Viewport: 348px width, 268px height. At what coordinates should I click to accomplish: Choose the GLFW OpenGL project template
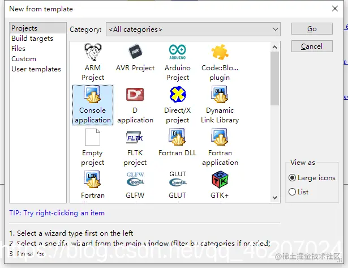(135, 186)
